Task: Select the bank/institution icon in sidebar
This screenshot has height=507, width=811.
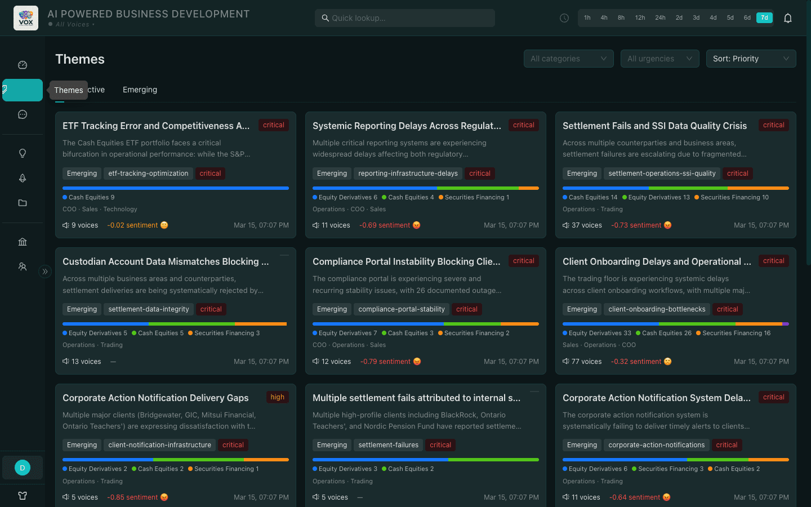Action: coord(22,242)
